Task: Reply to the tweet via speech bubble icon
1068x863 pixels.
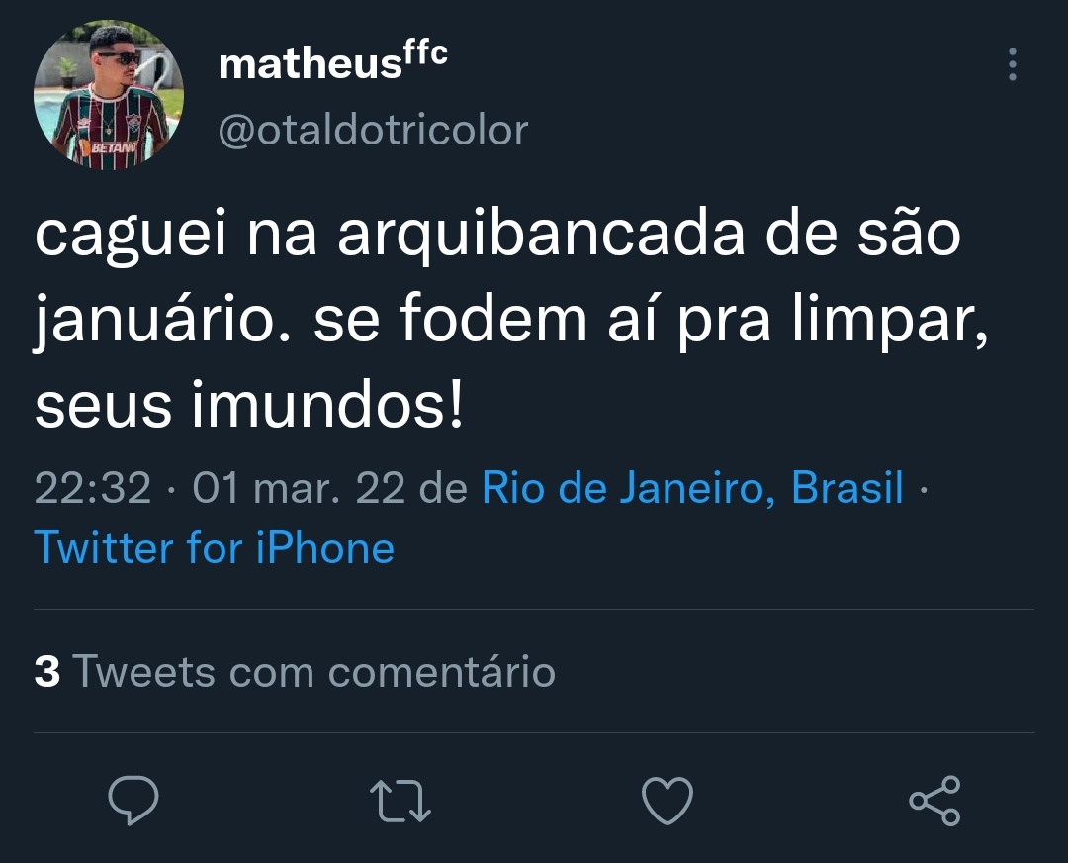Action: coord(133,800)
